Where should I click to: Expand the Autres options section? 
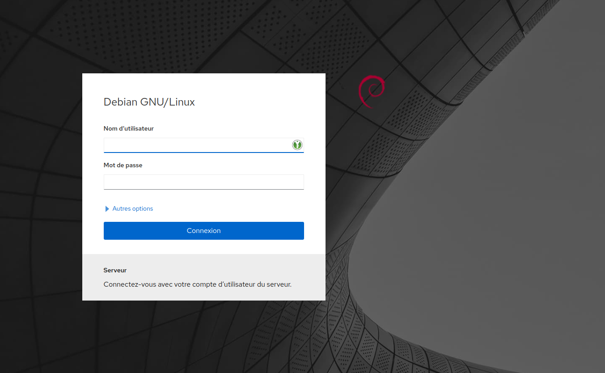tap(129, 209)
